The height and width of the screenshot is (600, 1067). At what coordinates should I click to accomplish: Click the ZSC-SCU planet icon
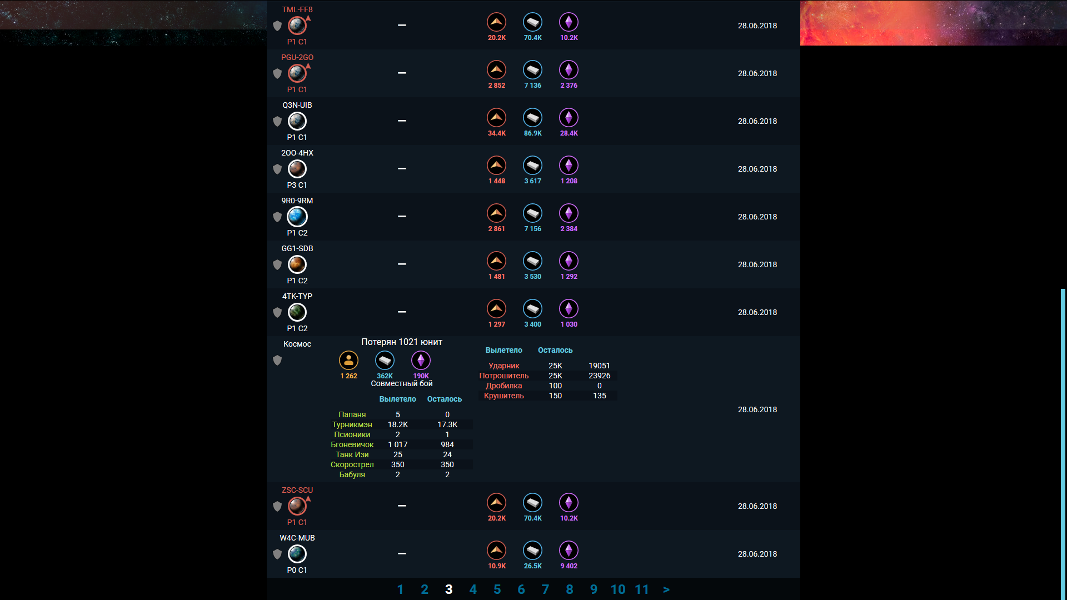297,506
